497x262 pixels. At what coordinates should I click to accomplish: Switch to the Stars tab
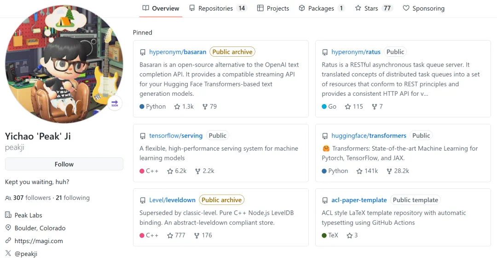click(373, 8)
